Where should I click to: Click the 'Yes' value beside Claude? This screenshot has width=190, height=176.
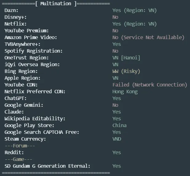click(x=117, y=112)
